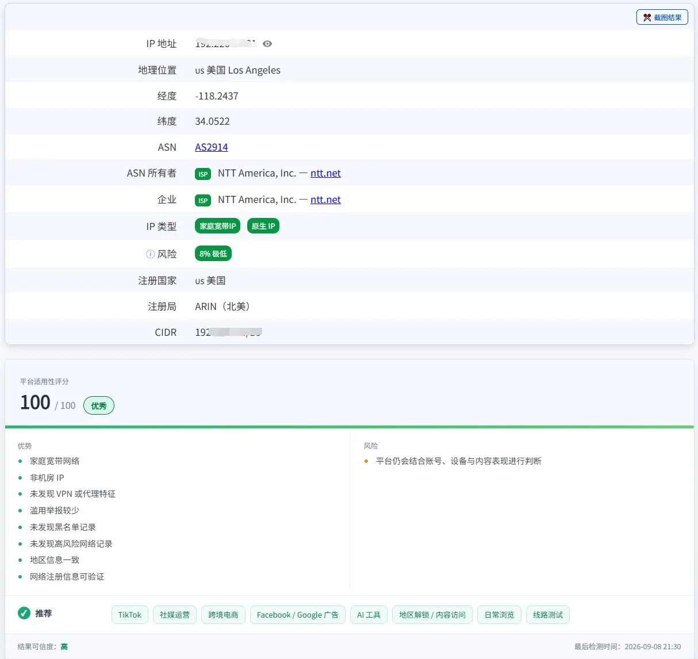Click 未发现 VPN 或代理特征 item
698x659 pixels.
[72, 494]
